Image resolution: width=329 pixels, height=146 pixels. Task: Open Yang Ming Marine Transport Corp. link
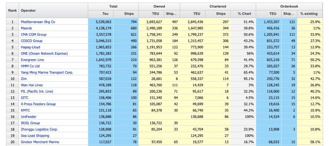point(47,72)
